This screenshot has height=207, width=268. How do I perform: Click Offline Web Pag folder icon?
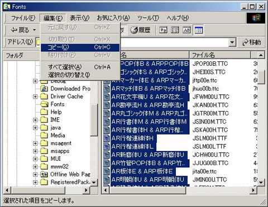pos(44,174)
